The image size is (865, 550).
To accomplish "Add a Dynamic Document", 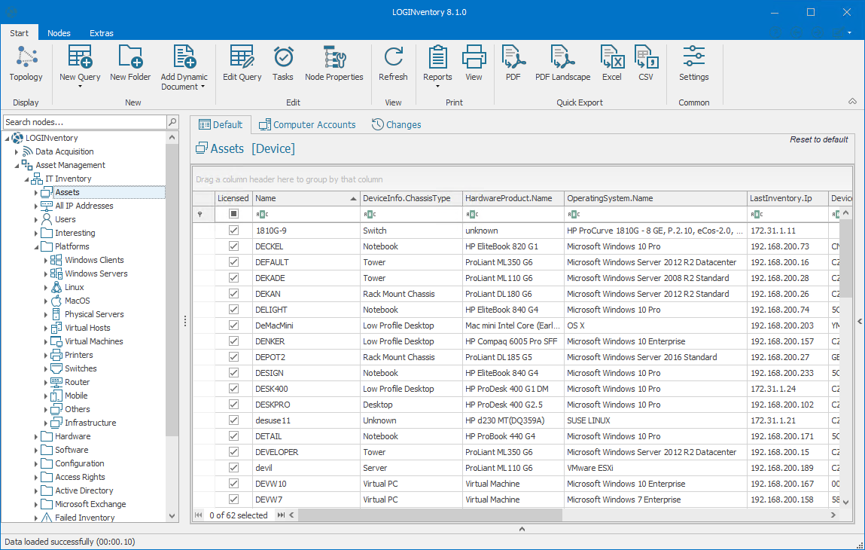I will click(184, 67).
